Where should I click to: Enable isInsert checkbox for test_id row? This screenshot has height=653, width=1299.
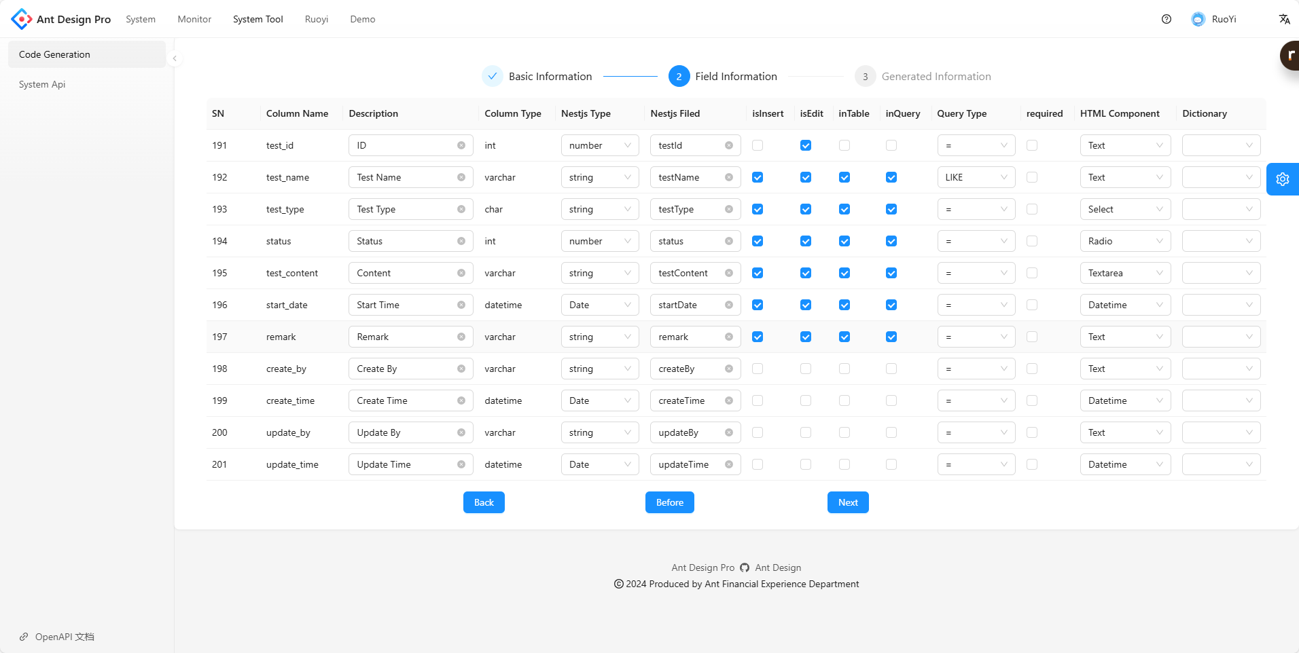[x=758, y=145]
